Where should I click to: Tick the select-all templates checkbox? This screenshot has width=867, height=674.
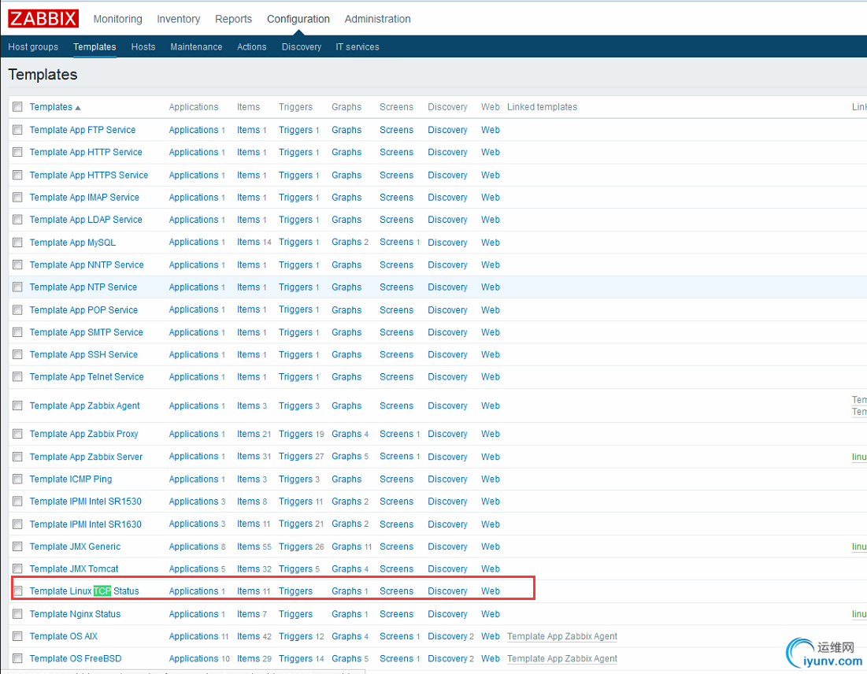[x=17, y=107]
